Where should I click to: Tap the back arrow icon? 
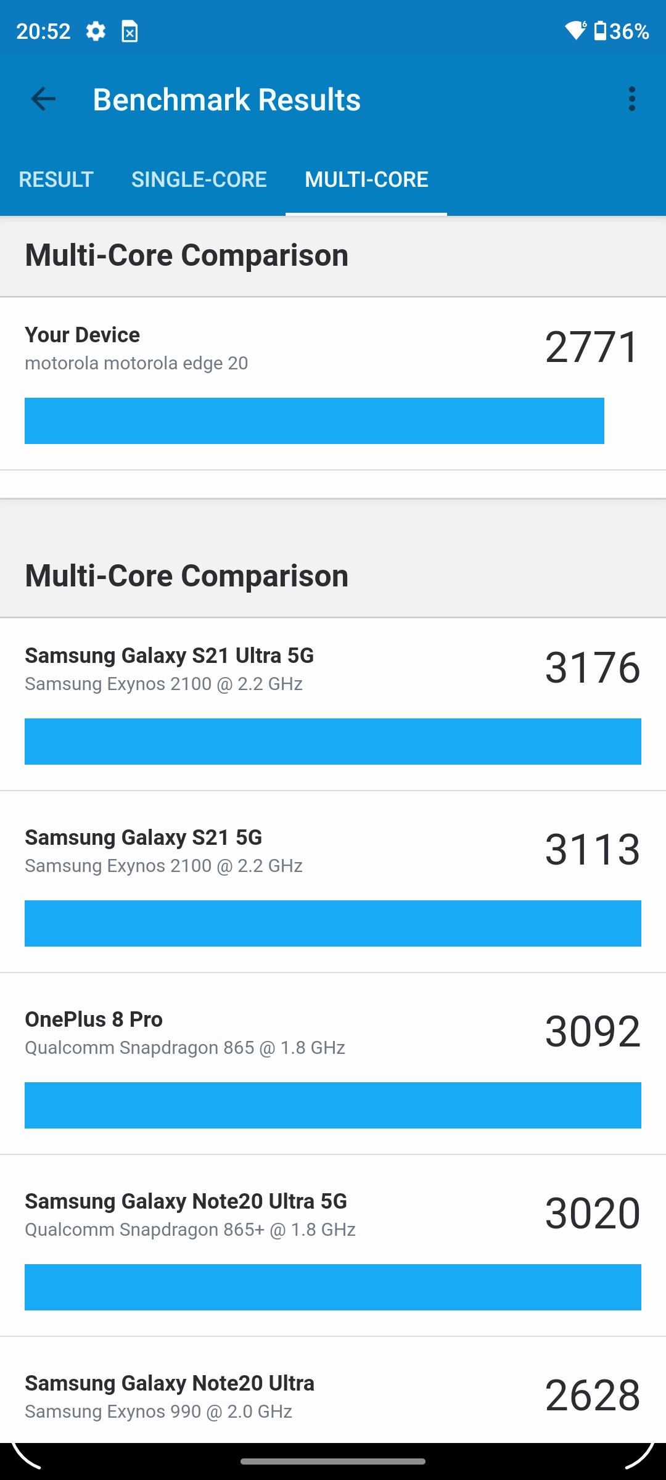(x=43, y=99)
